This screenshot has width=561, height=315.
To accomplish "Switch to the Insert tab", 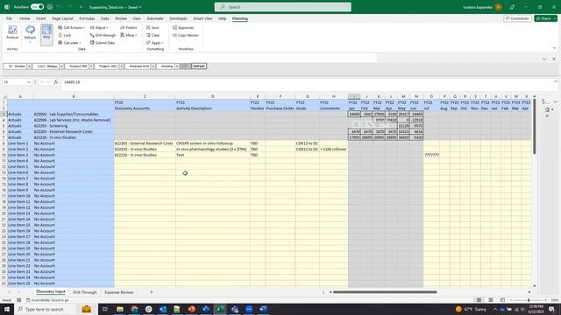I will (41, 18).
